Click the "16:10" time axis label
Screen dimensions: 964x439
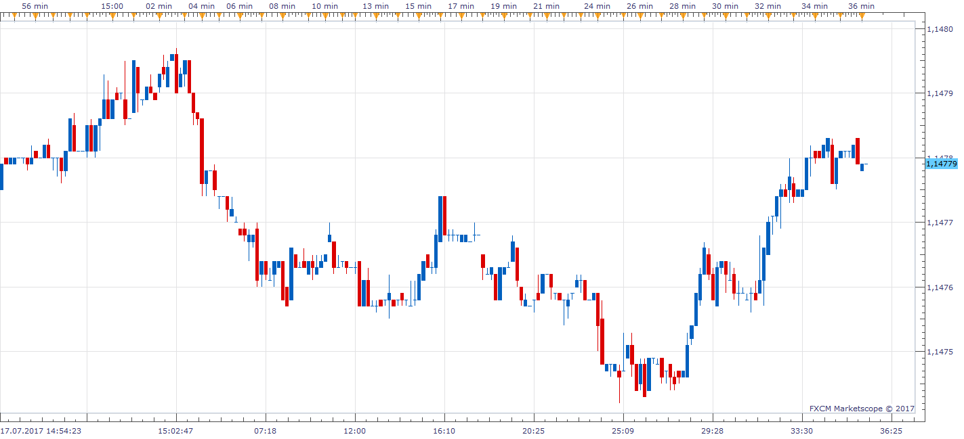(444, 431)
